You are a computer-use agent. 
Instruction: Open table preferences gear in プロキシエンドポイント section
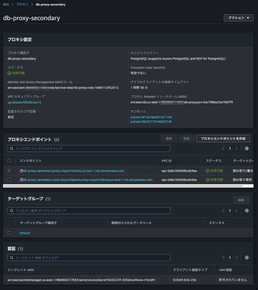(246, 148)
